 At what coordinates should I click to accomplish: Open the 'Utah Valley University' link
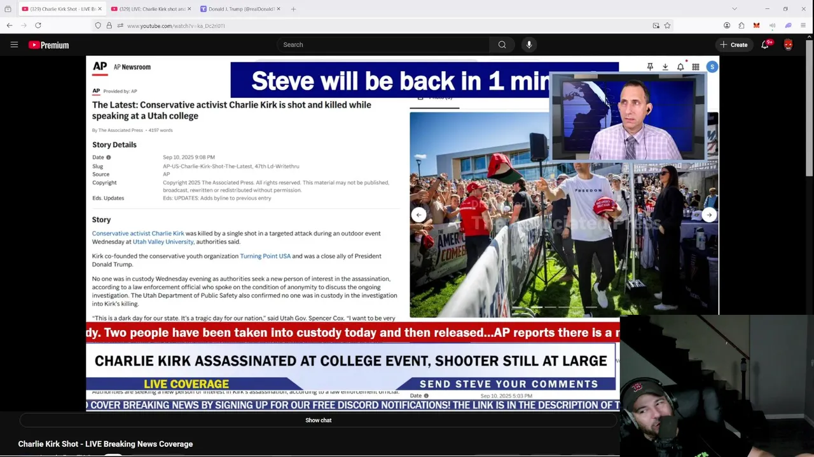163,242
